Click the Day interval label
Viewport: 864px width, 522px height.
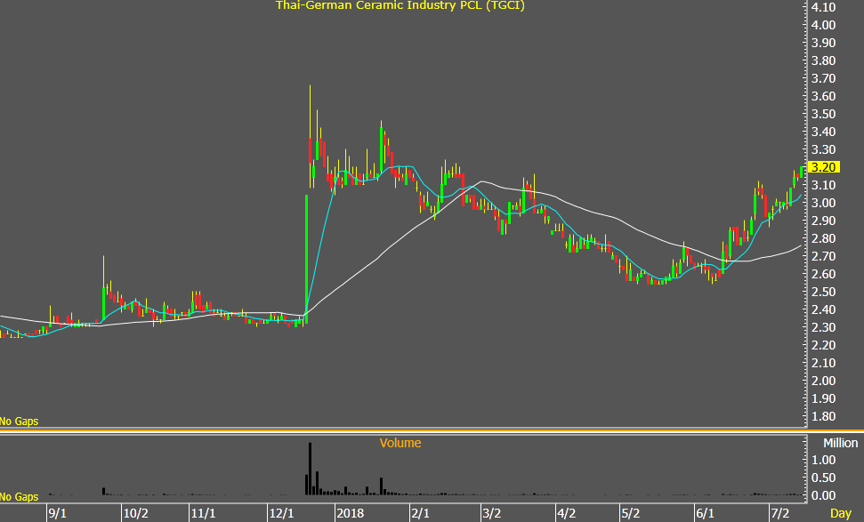pyautogui.click(x=841, y=513)
